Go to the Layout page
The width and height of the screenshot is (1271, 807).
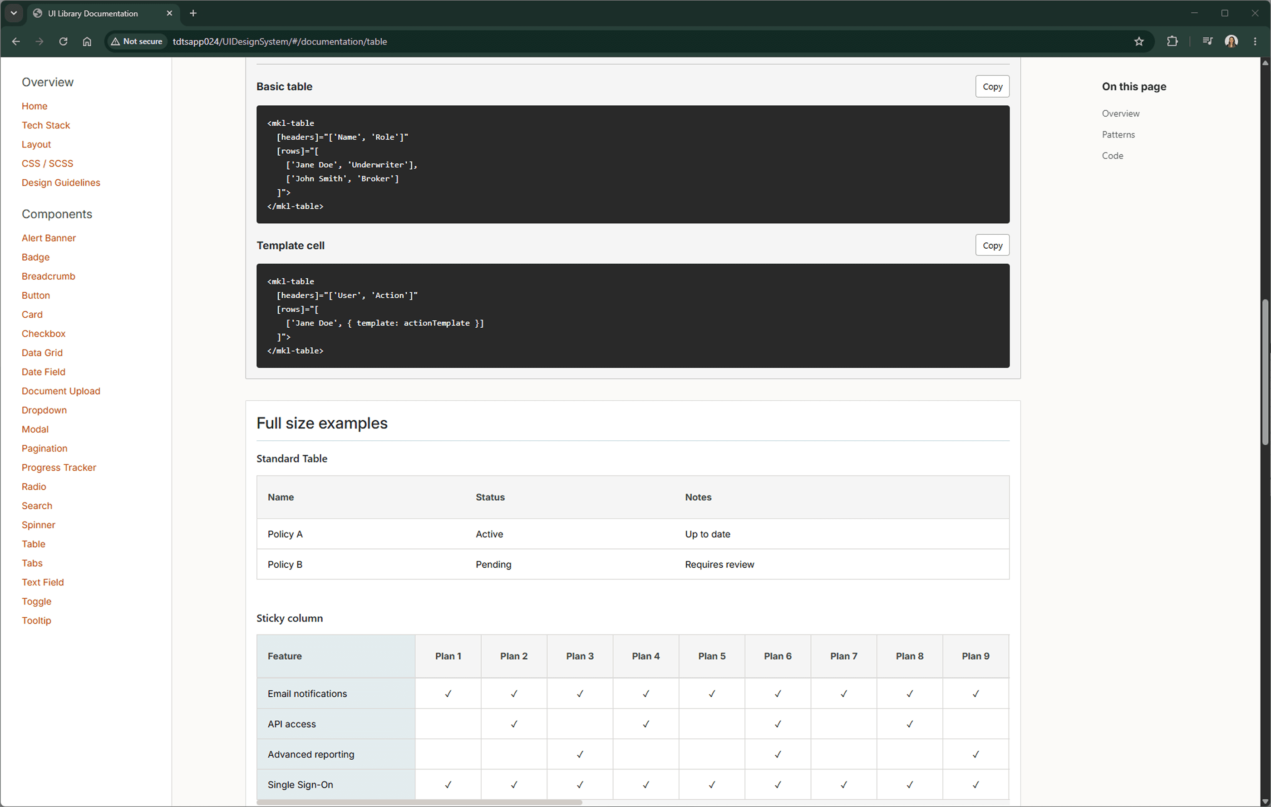36,144
